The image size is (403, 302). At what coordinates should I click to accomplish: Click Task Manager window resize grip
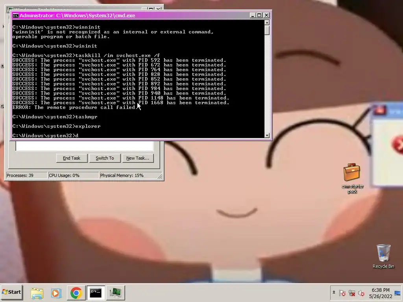pyautogui.click(x=160, y=176)
